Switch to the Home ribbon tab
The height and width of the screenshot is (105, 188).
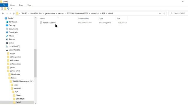(x=12, y=5)
